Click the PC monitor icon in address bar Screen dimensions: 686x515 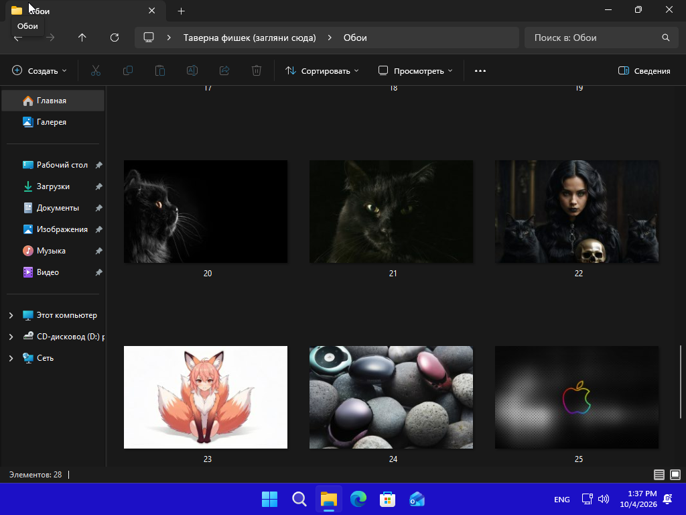point(149,38)
